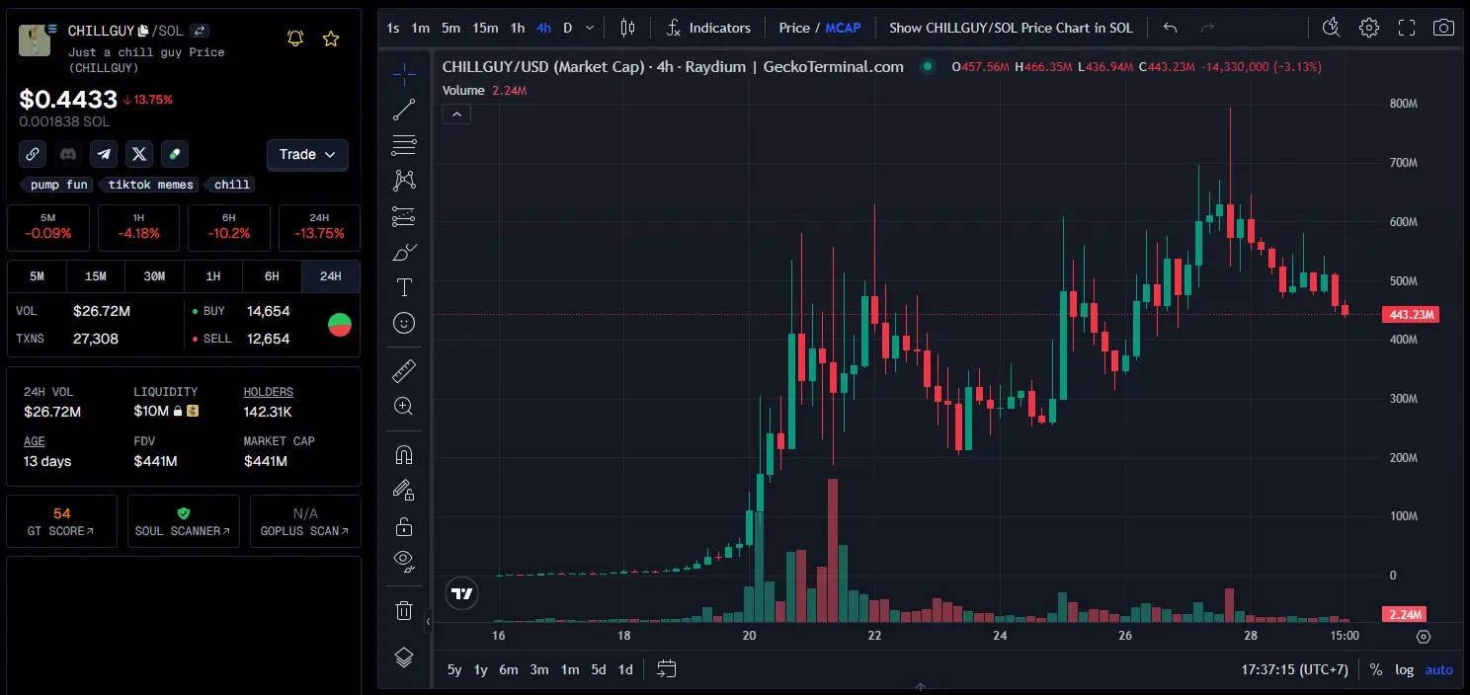The image size is (1470, 695).
Task: Set chart range to 6m
Action: [x=508, y=669]
